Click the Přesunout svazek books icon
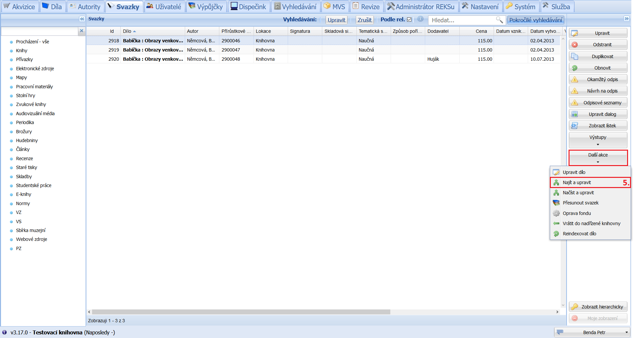 click(556, 203)
